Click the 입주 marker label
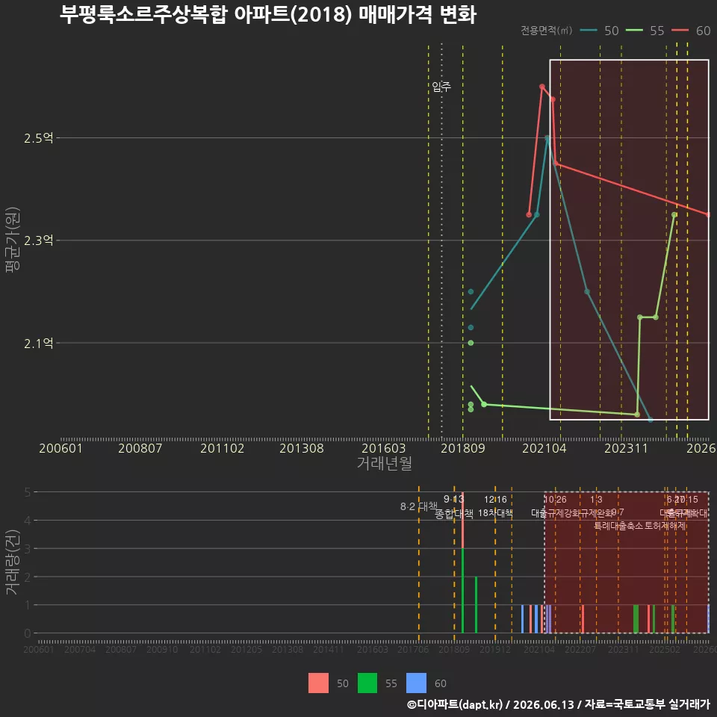 coord(441,87)
